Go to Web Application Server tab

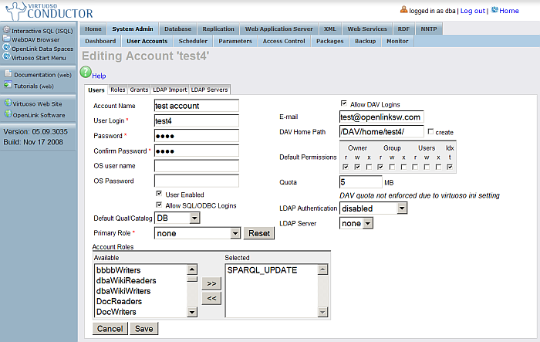click(x=279, y=29)
